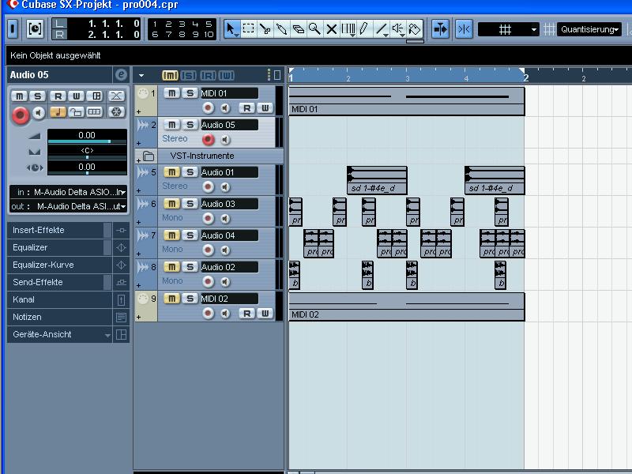Enable Write automation on MIDI 01 track
Screen dimensions: 632x474
[x=265, y=107]
